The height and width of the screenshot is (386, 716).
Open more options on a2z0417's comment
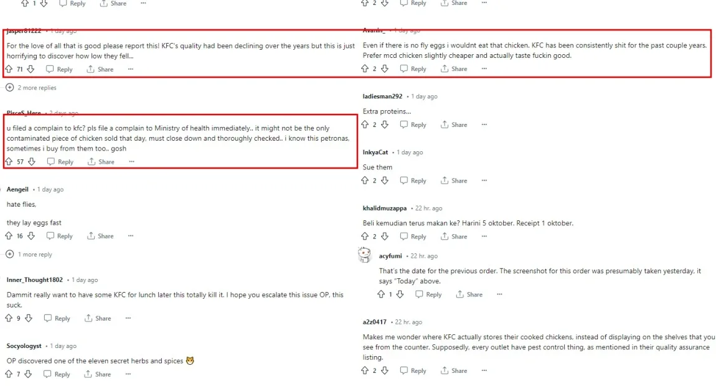coord(484,370)
